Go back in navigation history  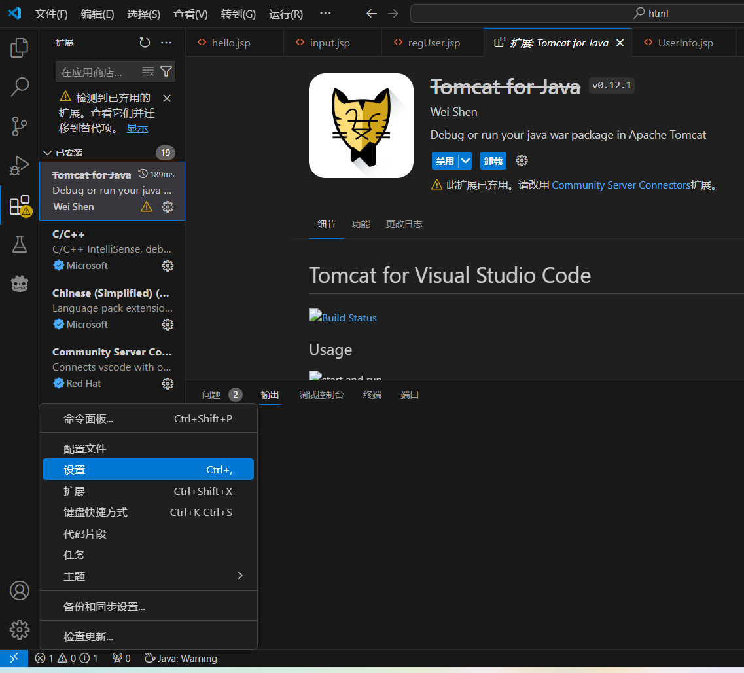coord(372,14)
